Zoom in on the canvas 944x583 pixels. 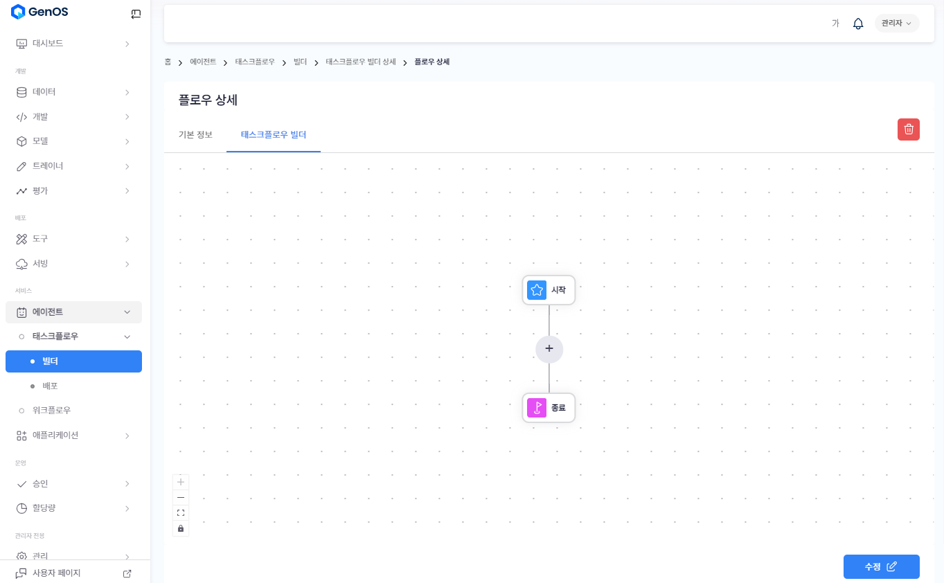pyautogui.click(x=181, y=482)
